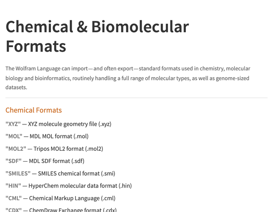The width and height of the screenshot is (273, 212).
Task: Click the "MOL" format link
Action: point(14,136)
